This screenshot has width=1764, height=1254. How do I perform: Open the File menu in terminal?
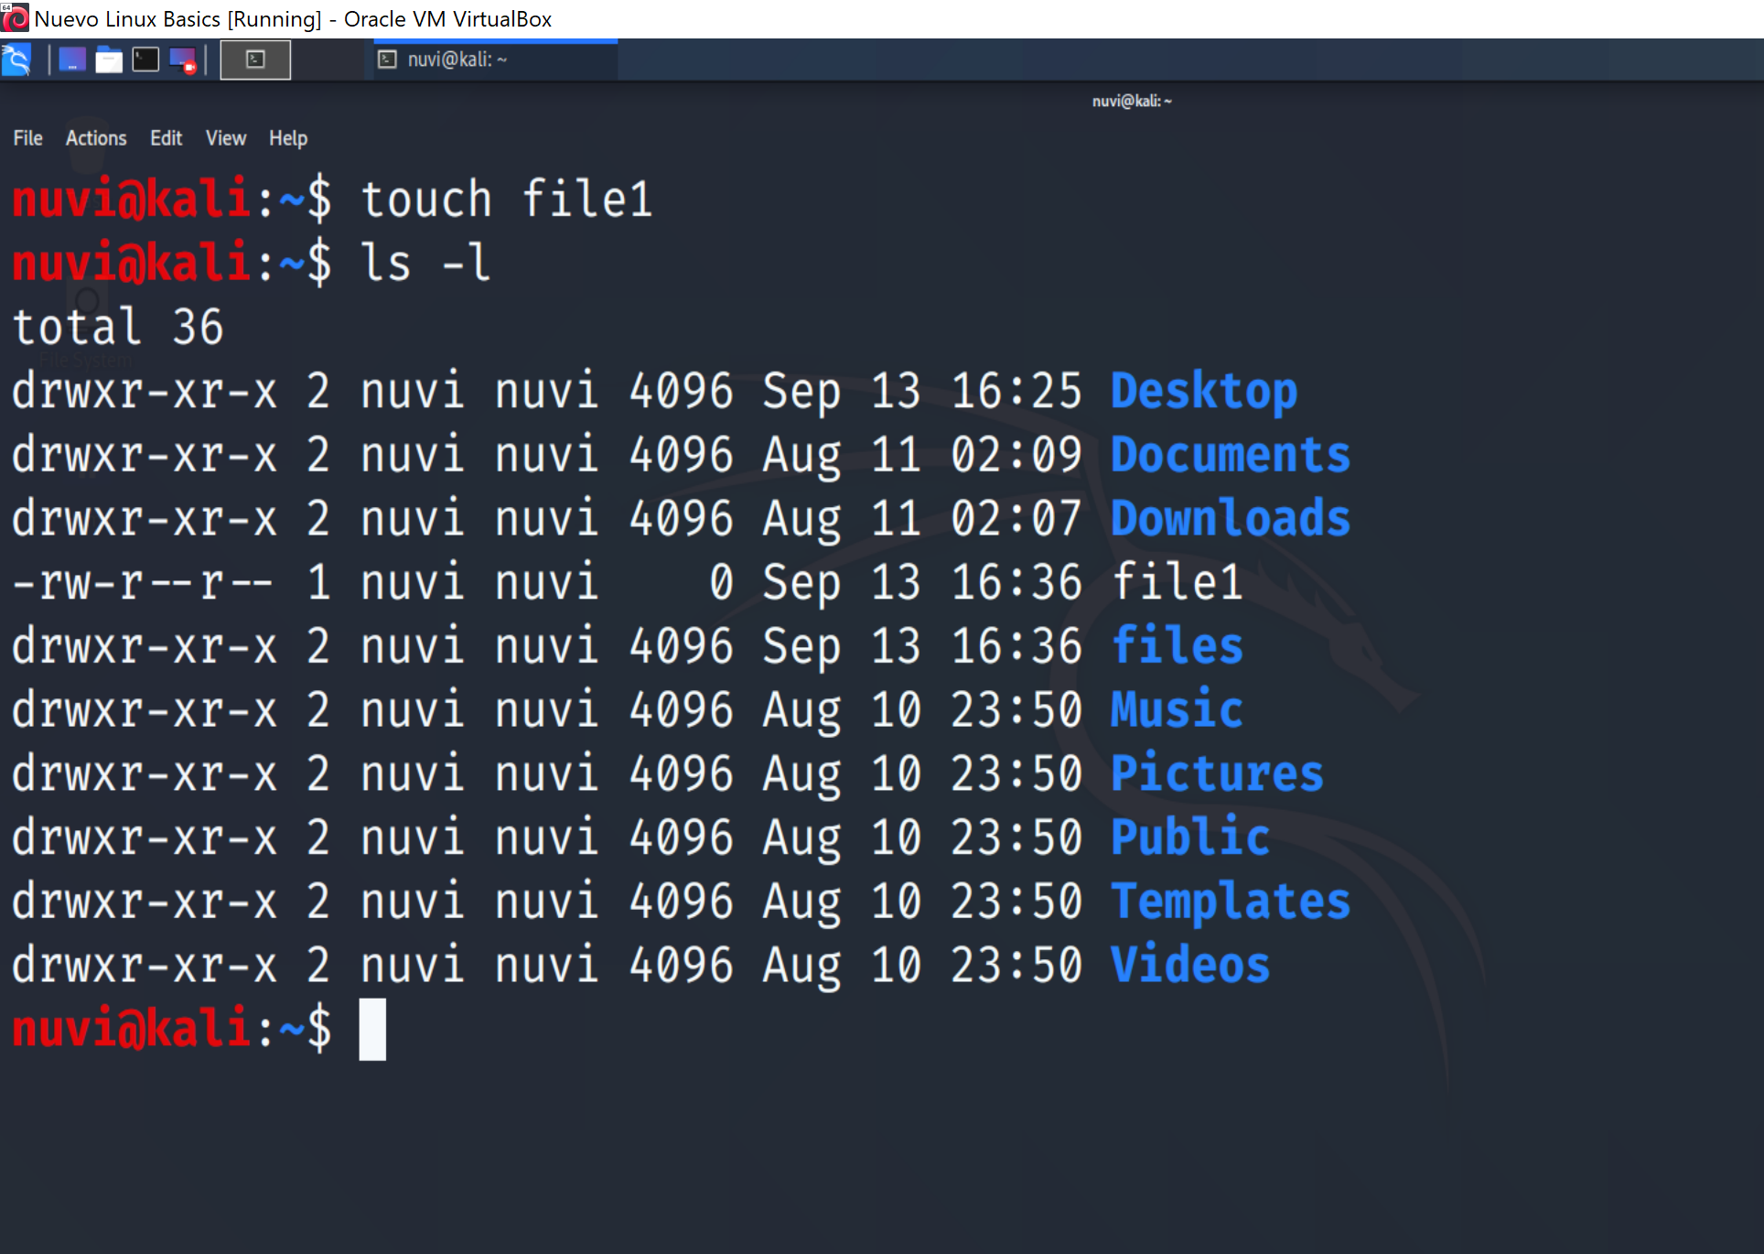click(26, 137)
